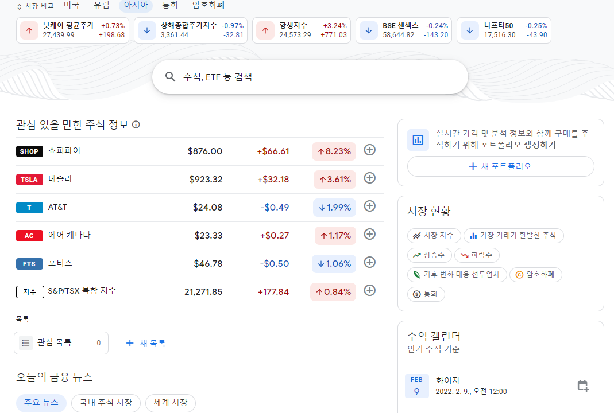The width and height of the screenshot is (614, 413).
Task: Click the $876.00 price of 쇼피파이
Action: (205, 151)
